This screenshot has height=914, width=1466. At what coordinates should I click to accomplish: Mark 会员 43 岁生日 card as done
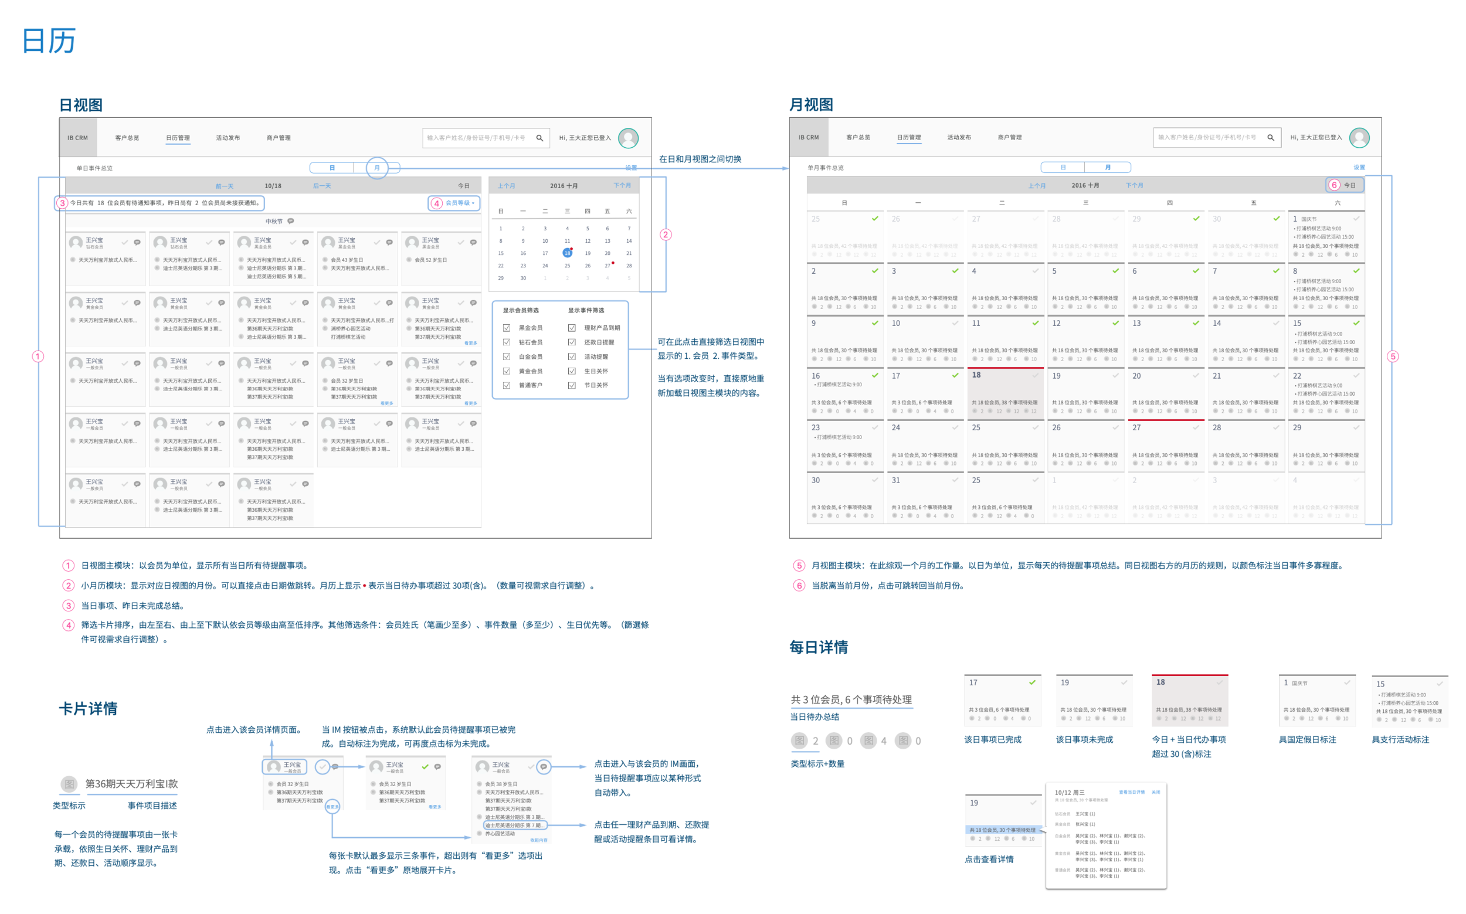pos(376,242)
